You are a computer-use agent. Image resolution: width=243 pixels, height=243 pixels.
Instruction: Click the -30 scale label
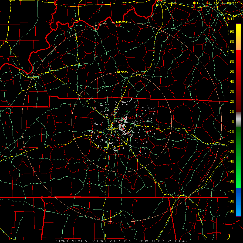[x=231, y=151]
